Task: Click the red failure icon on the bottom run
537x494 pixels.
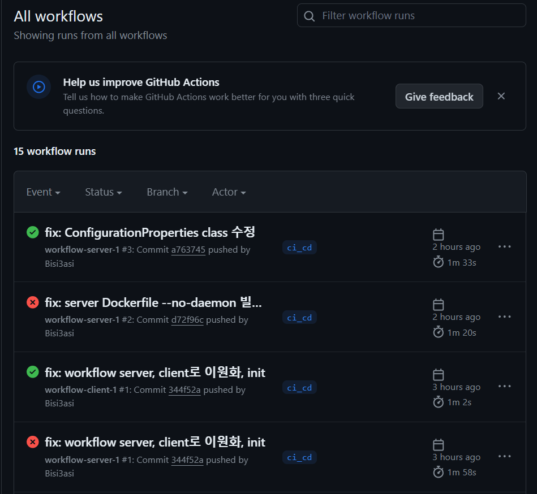Action: (x=32, y=442)
